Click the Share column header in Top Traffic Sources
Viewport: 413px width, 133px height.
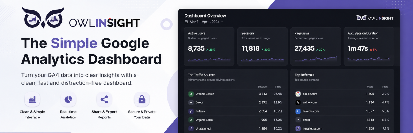(278, 87)
